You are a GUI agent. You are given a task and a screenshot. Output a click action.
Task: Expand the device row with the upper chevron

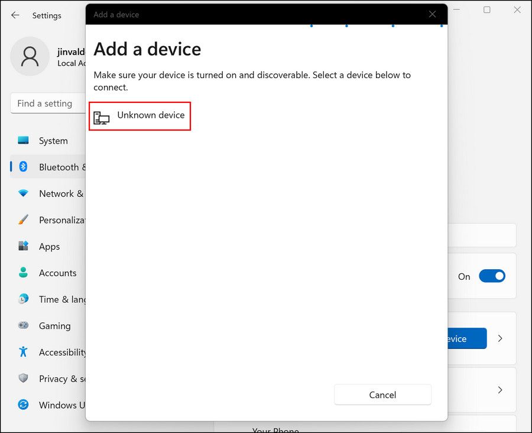point(500,338)
